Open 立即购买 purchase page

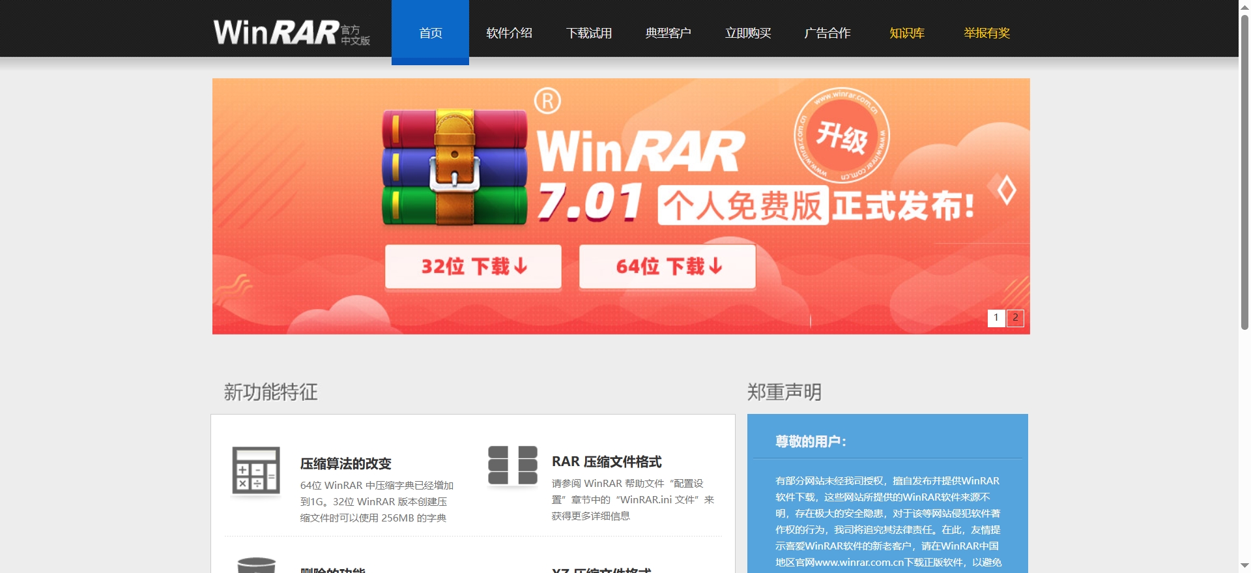pyautogui.click(x=748, y=33)
